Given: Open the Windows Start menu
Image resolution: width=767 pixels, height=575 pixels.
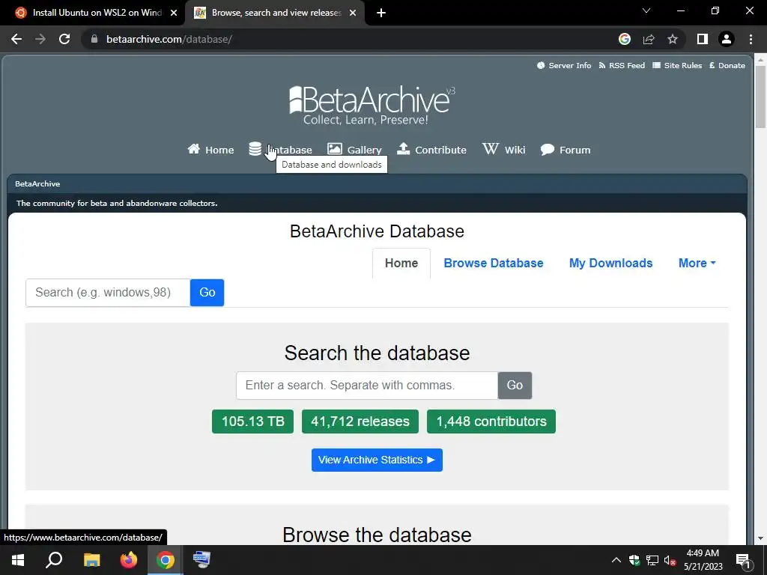Looking at the screenshot, I should [18, 560].
